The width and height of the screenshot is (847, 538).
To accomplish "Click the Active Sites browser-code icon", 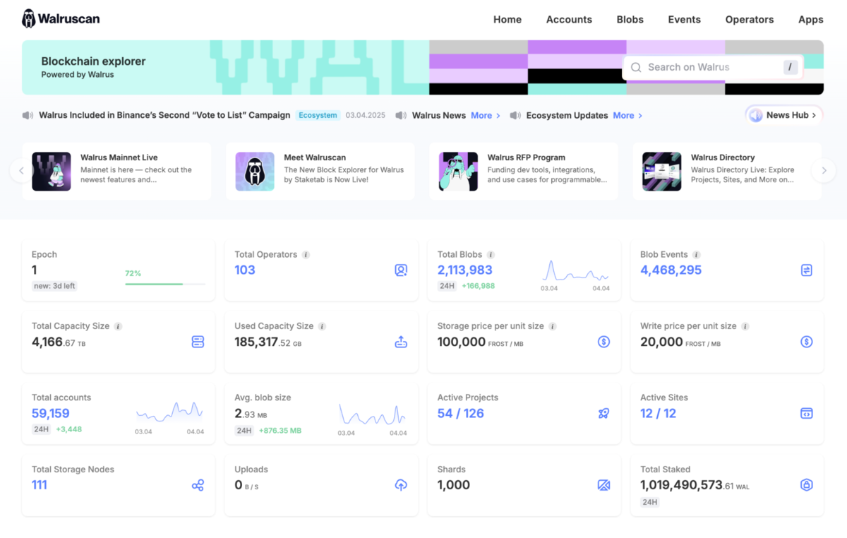I will point(807,413).
